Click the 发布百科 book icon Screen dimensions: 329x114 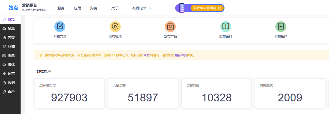[x=226, y=26]
